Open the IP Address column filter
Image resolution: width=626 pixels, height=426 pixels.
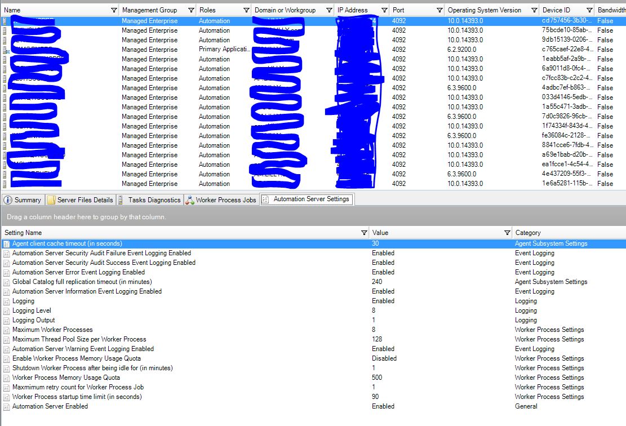click(x=384, y=10)
